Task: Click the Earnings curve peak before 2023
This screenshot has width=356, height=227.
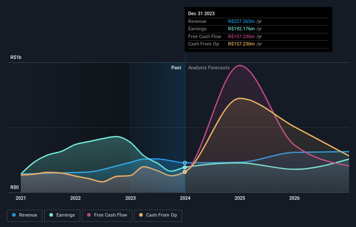Action: click(x=116, y=136)
